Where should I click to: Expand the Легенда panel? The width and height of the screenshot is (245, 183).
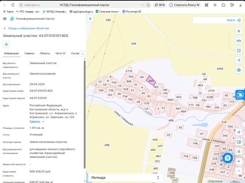(125, 178)
